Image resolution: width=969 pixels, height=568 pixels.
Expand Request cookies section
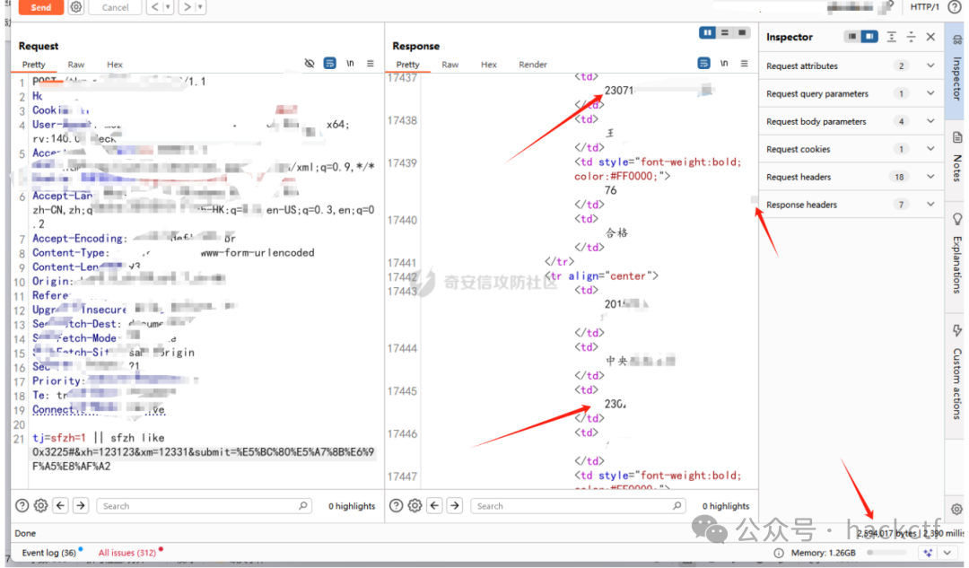click(x=851, y=150)
